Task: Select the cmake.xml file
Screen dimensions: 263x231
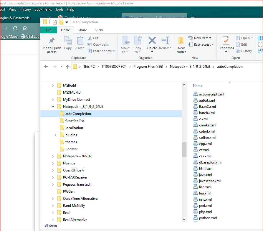Action: (207, 125)
